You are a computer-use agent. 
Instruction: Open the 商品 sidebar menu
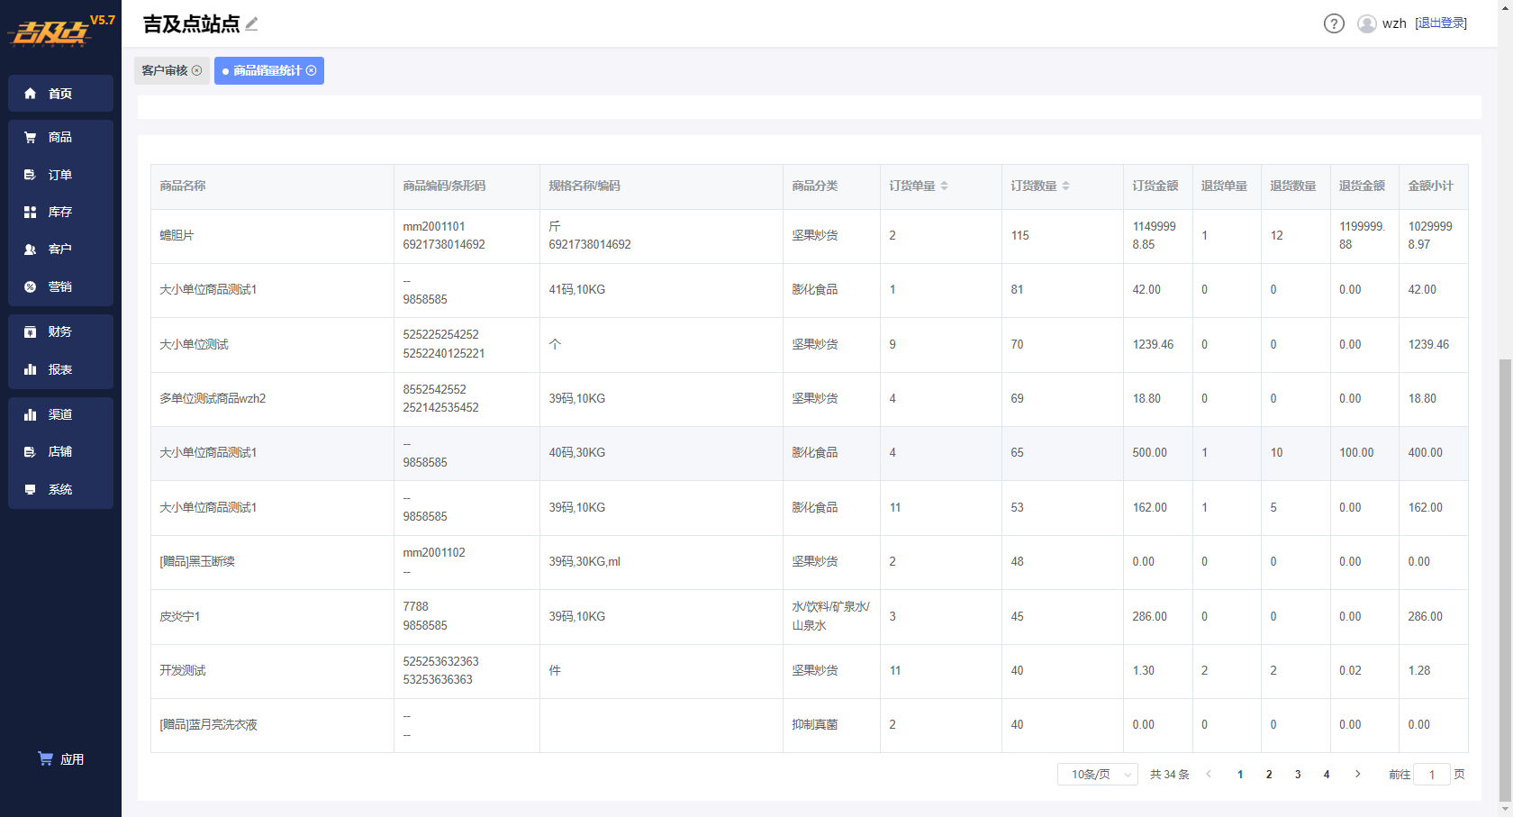pyautogui.click(x=60, y=137)
